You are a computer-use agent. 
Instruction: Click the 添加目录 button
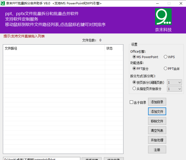click(157, 102)
